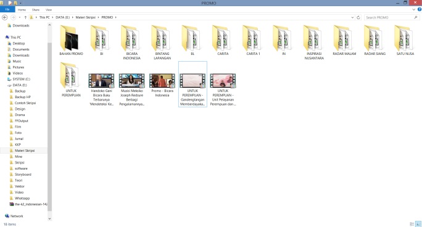Select the Handoko Gani video file

101,89
